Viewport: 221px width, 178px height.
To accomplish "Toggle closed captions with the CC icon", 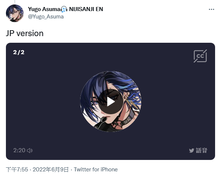I will [x=200, y=56].
